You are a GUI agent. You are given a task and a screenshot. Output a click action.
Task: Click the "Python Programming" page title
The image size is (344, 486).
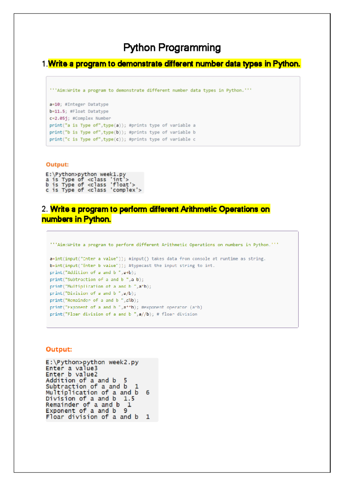(172, 48)
